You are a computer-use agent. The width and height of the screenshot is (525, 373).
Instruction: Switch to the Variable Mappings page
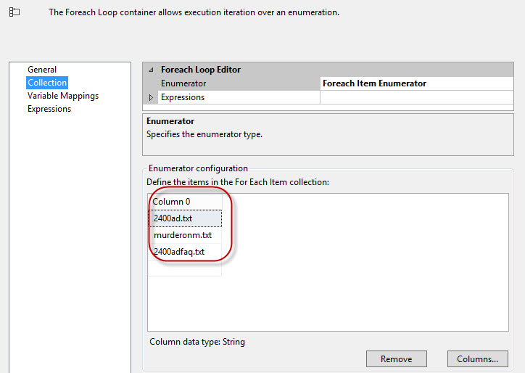click(63, 96)
